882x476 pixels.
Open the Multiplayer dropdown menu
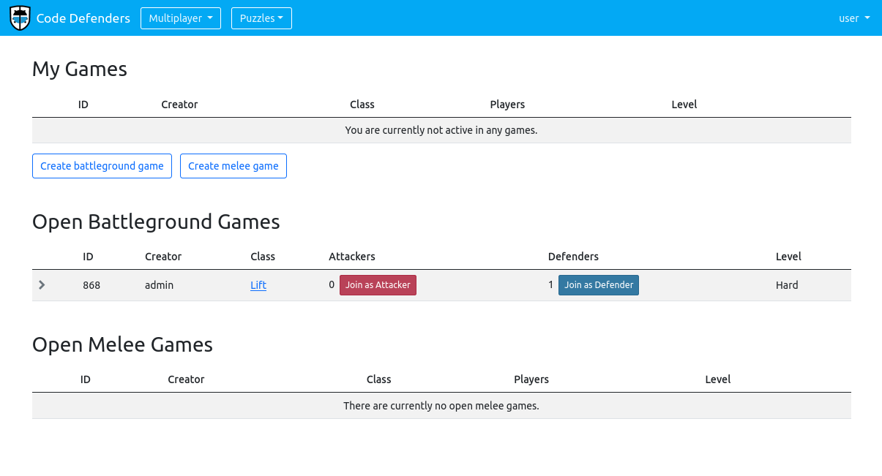point(181,18)
